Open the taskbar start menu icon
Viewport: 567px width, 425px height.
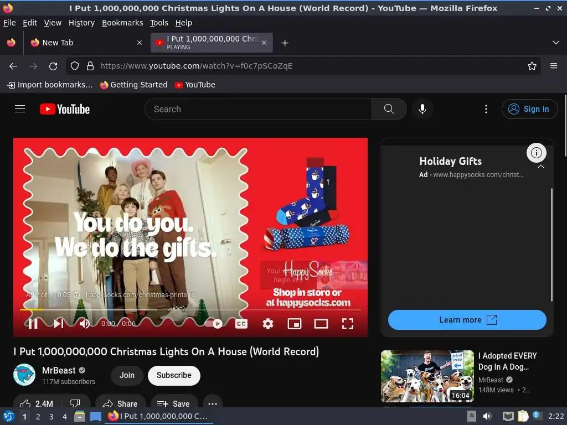click(x=8, y=416)
